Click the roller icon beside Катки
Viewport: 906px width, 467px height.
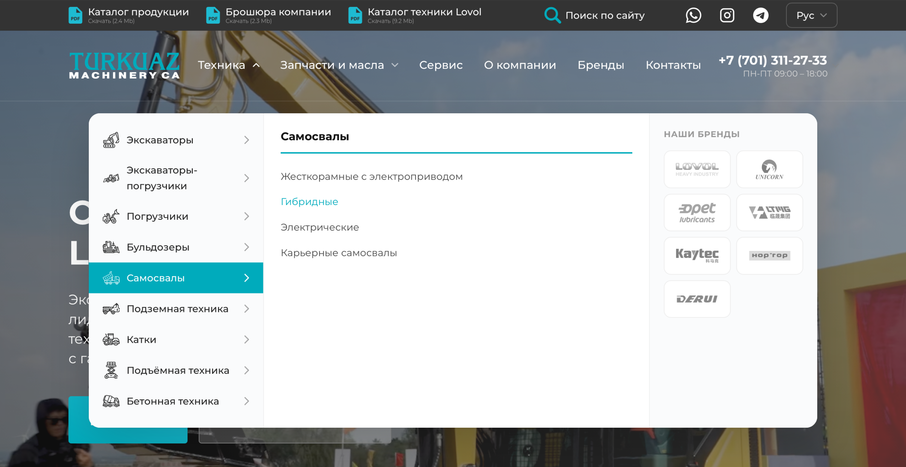(x=111, y=339)
